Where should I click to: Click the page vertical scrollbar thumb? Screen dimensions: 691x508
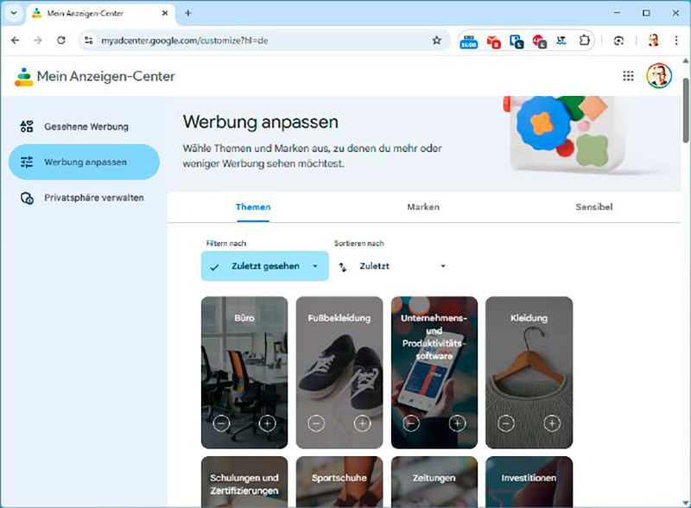point(686,111)
